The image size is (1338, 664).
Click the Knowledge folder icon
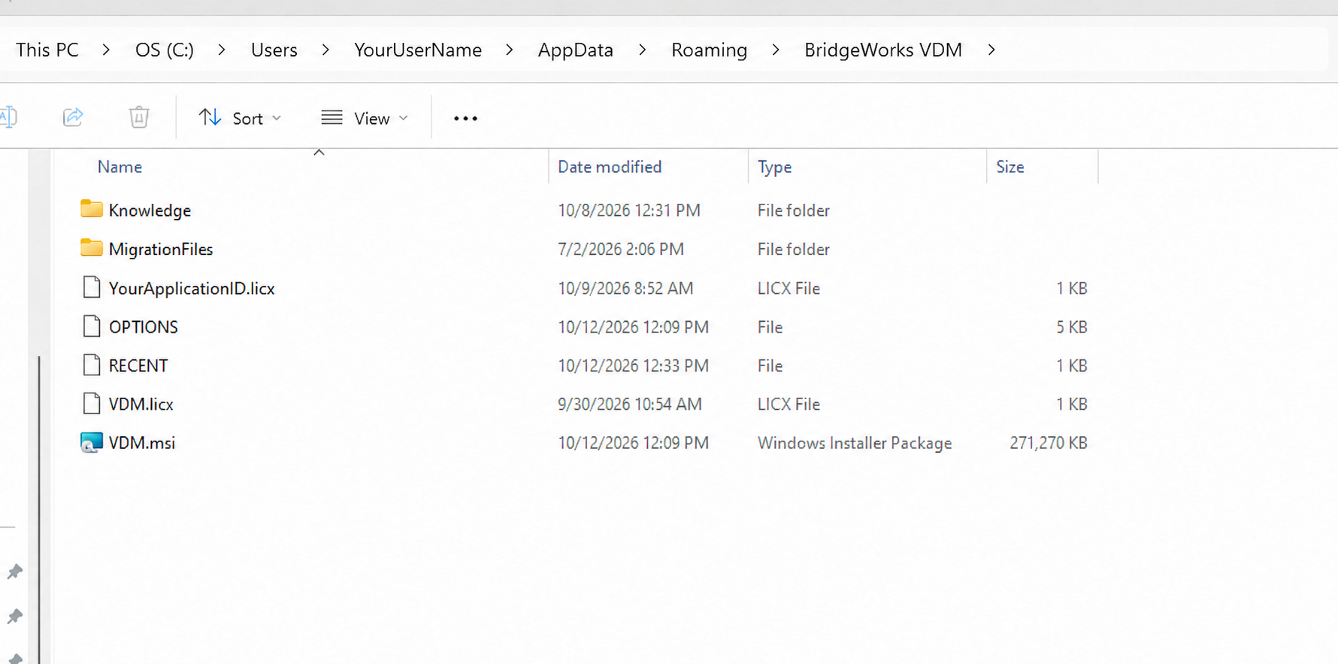coord(92,209)
